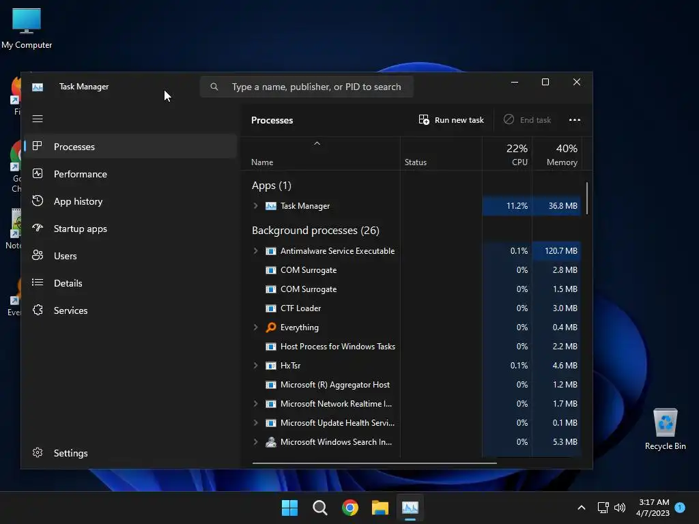
Task: Click the Background processes (26) header
Action: coord(315,231)
